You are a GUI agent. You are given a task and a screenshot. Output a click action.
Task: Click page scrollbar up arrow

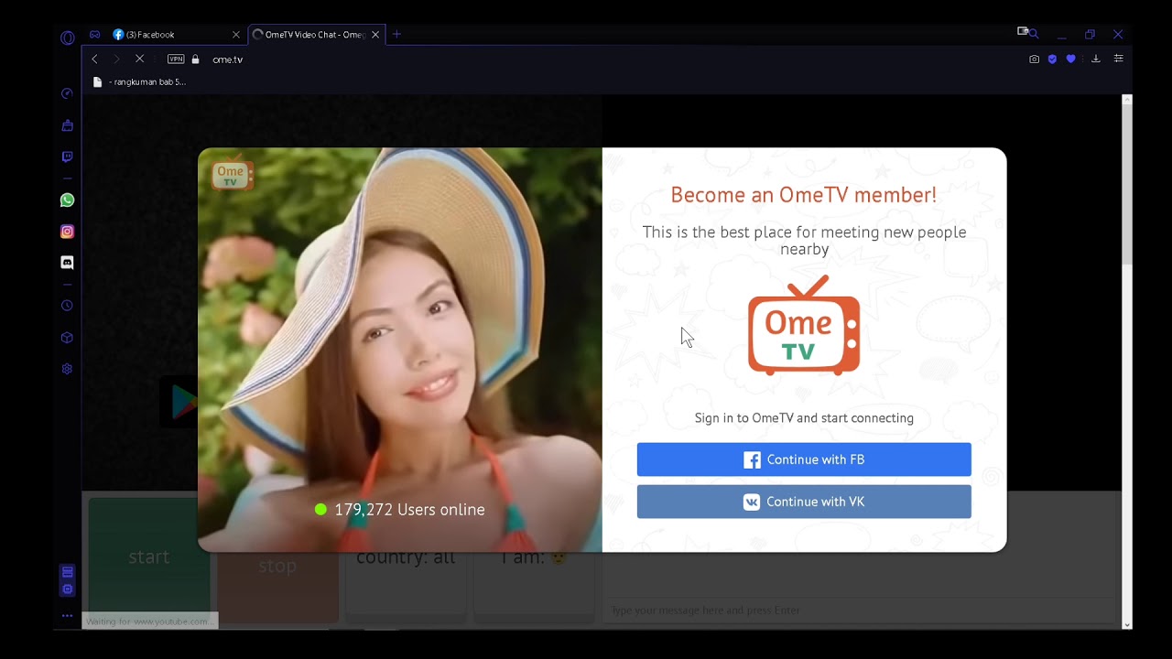[x=1127, y=100]
